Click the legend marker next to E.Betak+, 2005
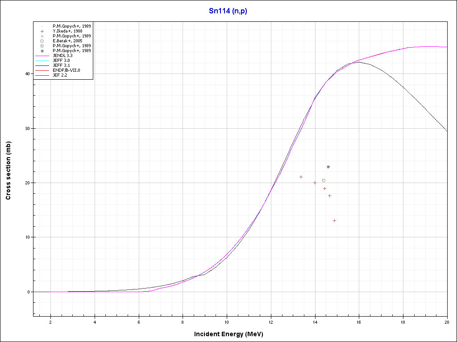The height and width of the screenshot is (342, 457). tap(42, 41)
